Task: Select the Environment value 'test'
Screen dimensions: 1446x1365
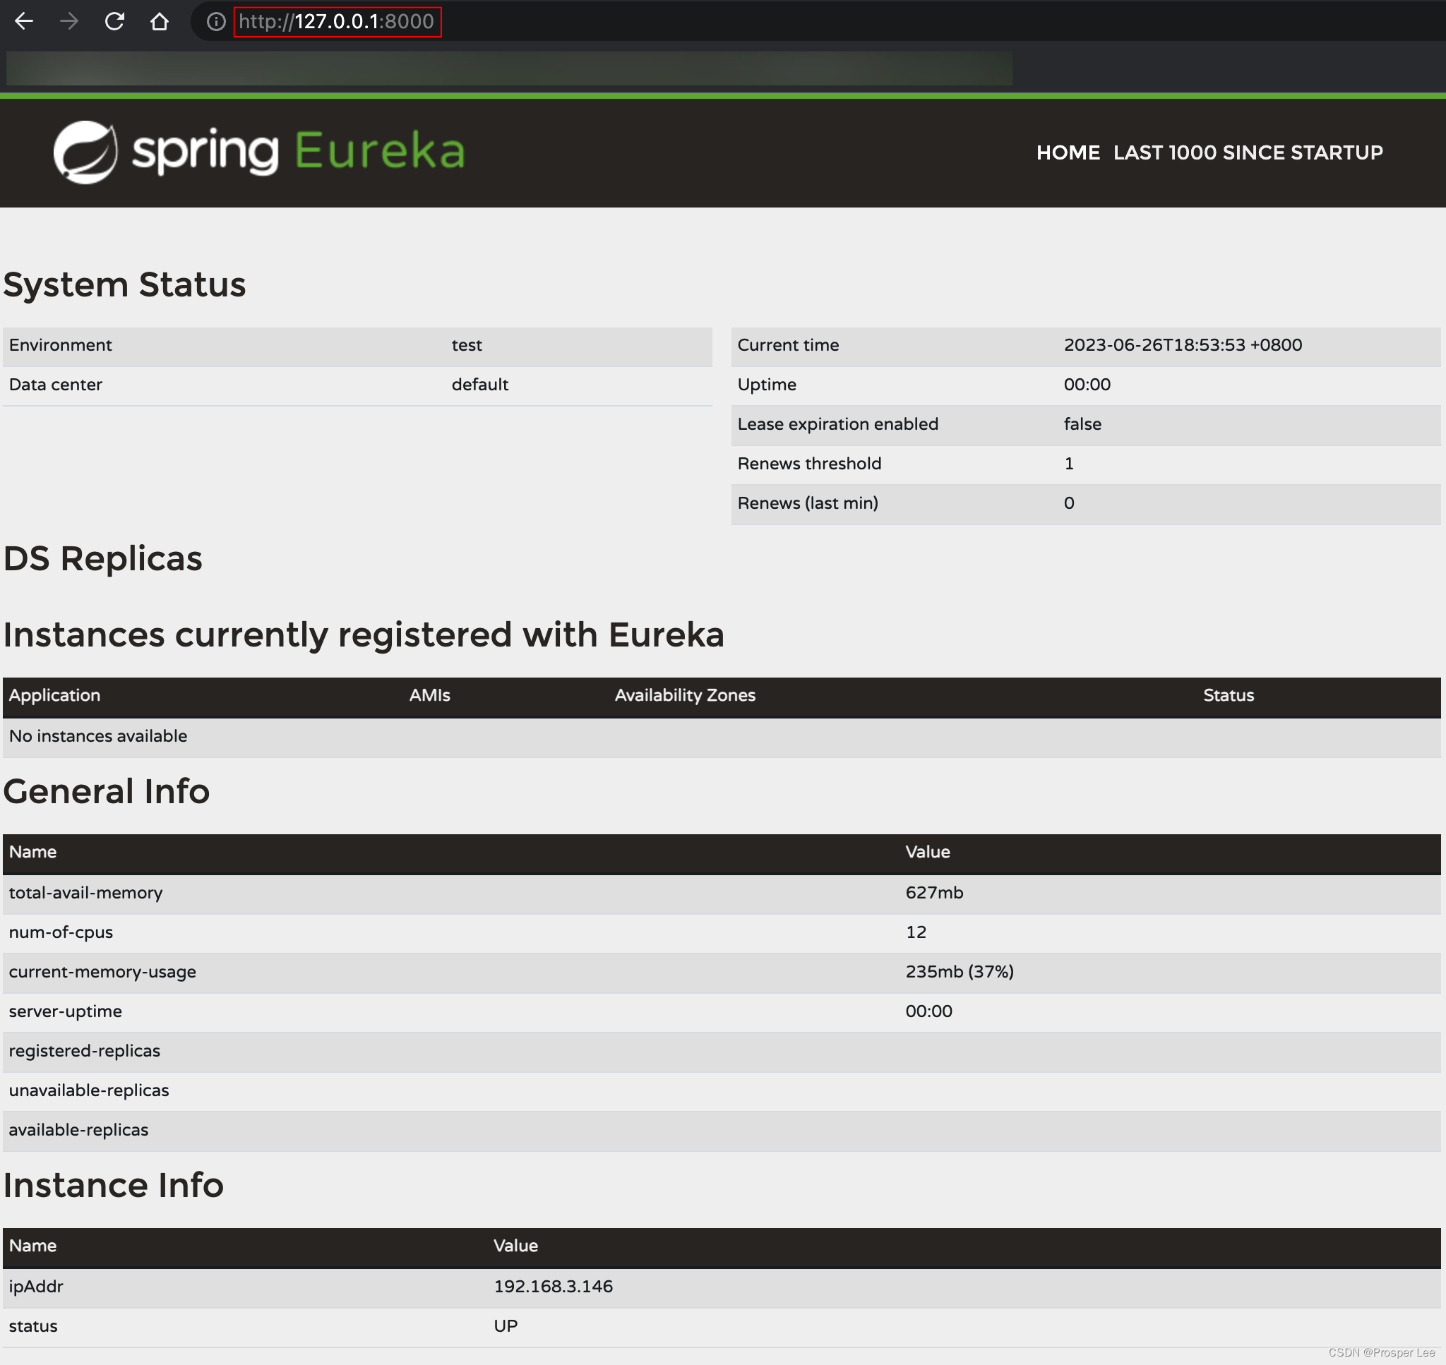Action: [467, 345]
